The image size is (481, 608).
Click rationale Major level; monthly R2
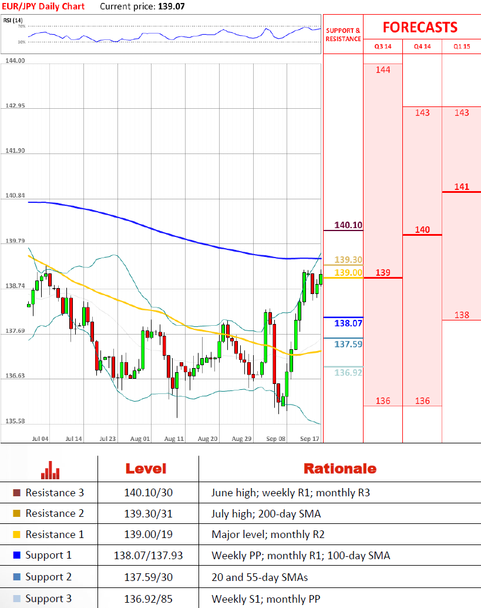pos(268,534)
